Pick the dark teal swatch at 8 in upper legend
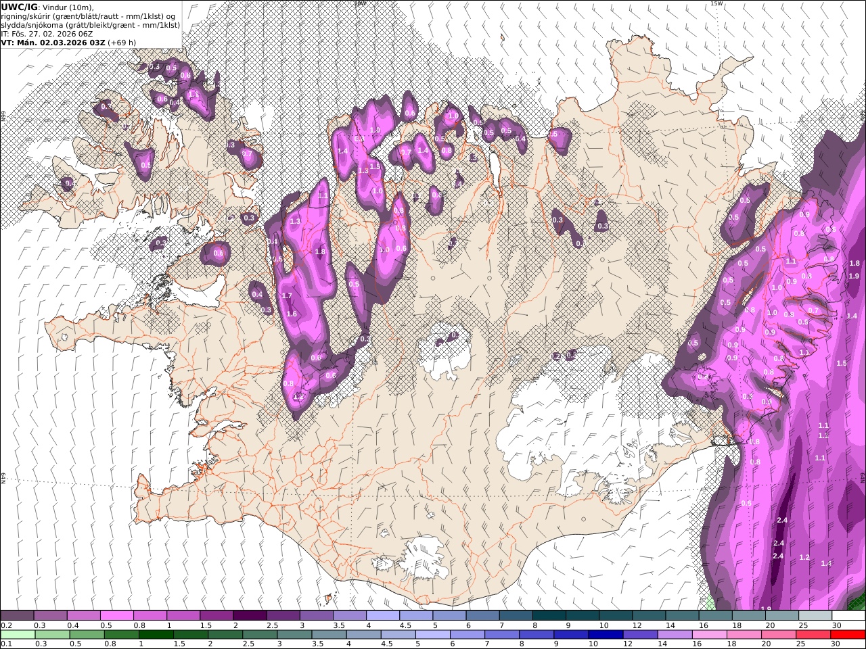The image size is (866, 649). 549,616
